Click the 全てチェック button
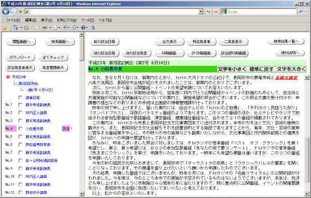This screenshot has width=311, height=198. pos(53,58)
